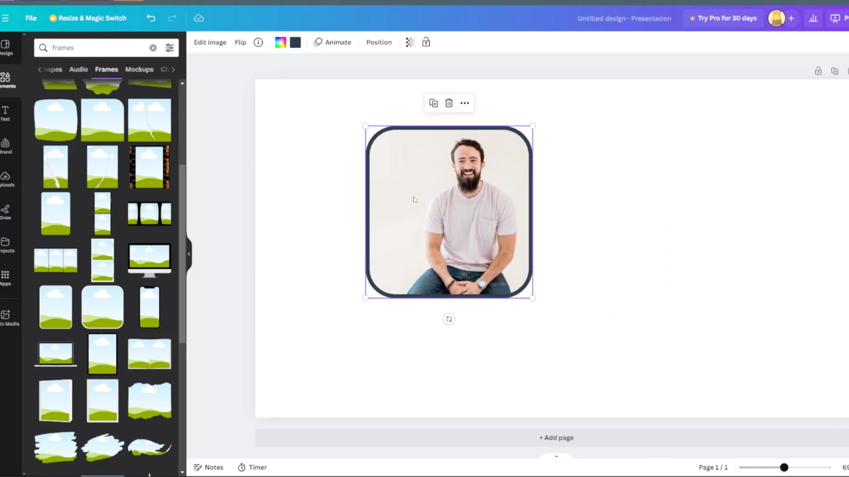Open the user profile avatar
This screenshot has width=849, height=477.
776,18
